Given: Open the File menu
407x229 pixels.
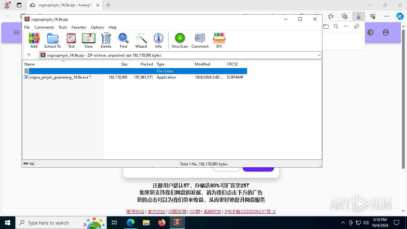Looking at the screenshot, I should [27, 27].
